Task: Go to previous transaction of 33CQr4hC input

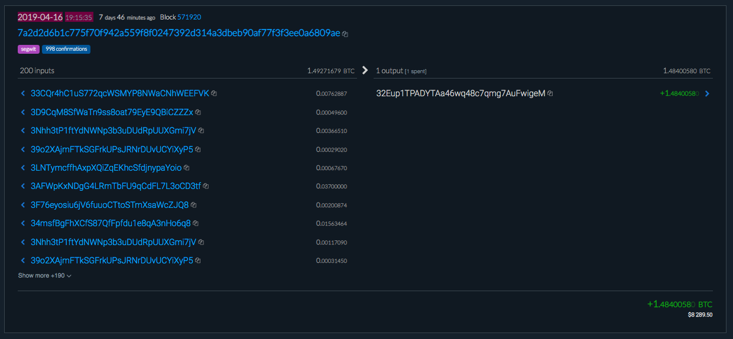Action: coord(22,93)
